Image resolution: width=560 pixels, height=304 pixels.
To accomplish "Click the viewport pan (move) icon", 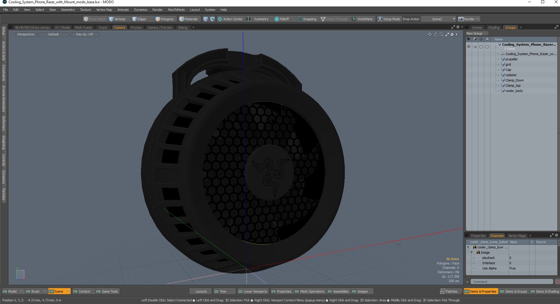I will pyautogui.click(x=430, y=35).
